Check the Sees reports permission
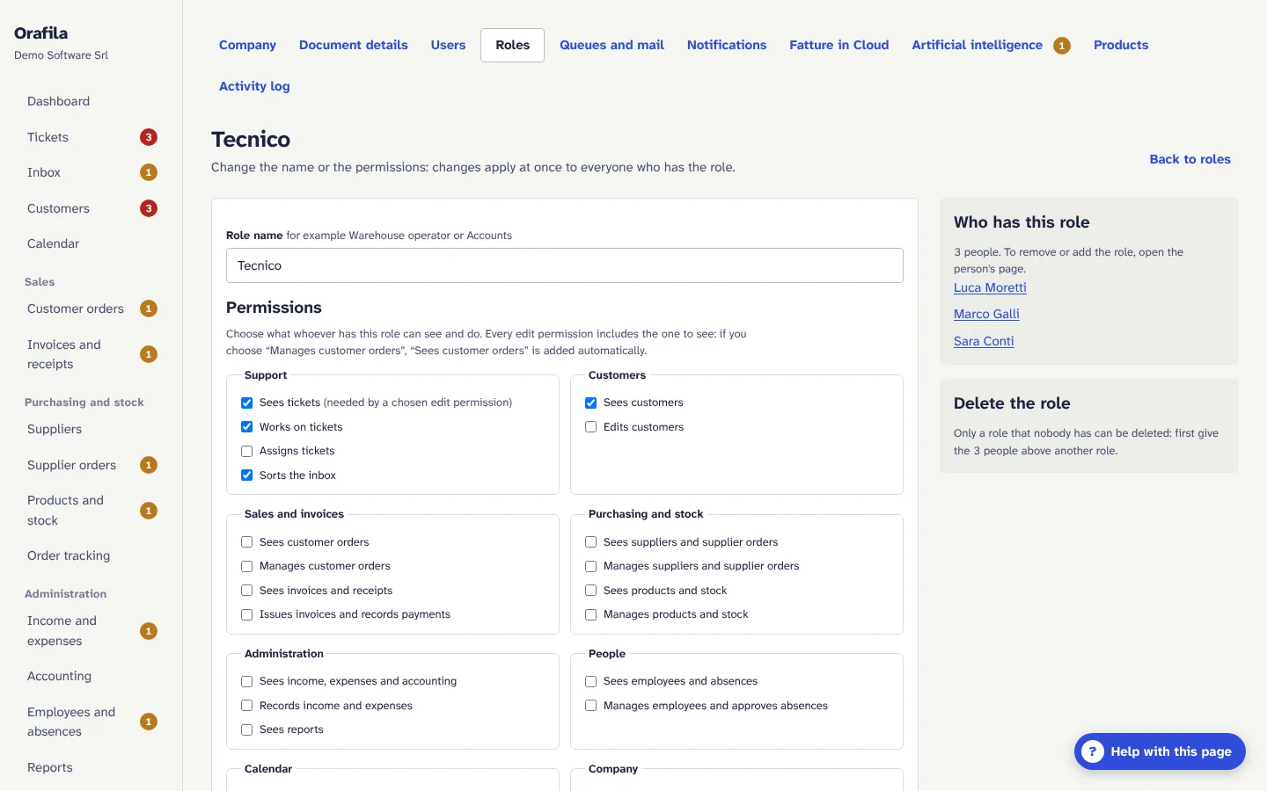 pyautogui.click(x=247, y=729)
